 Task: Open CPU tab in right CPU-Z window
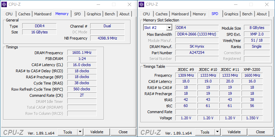click(146, 14)
